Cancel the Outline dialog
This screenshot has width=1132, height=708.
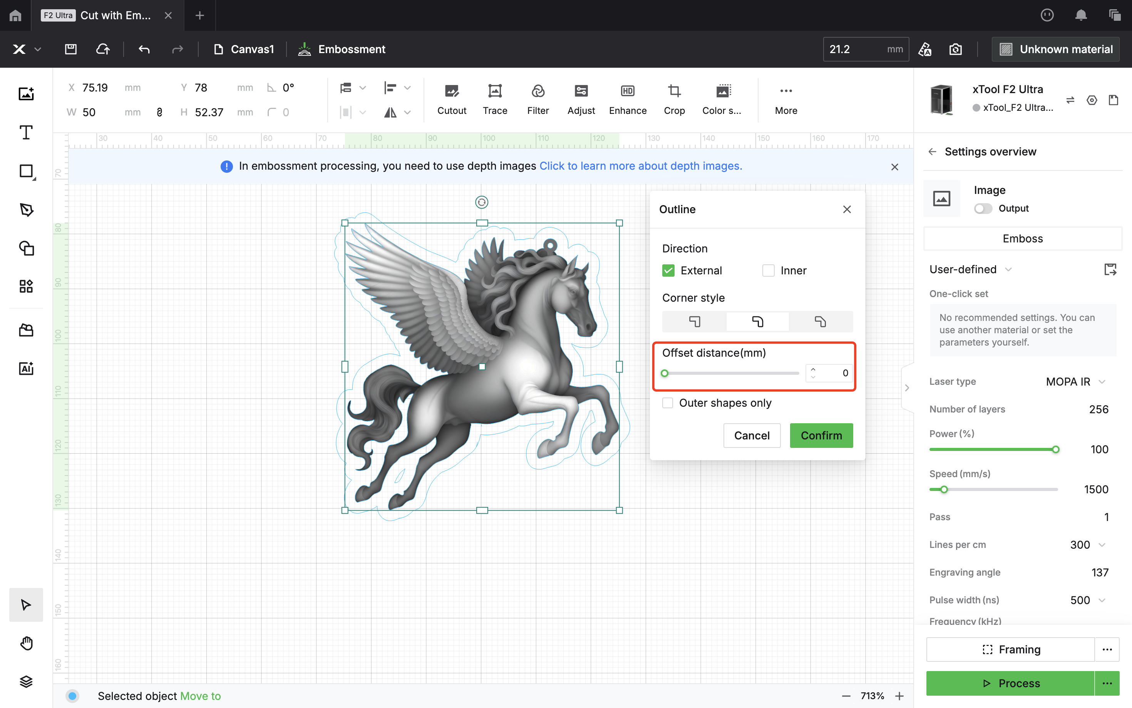point(752,436)
